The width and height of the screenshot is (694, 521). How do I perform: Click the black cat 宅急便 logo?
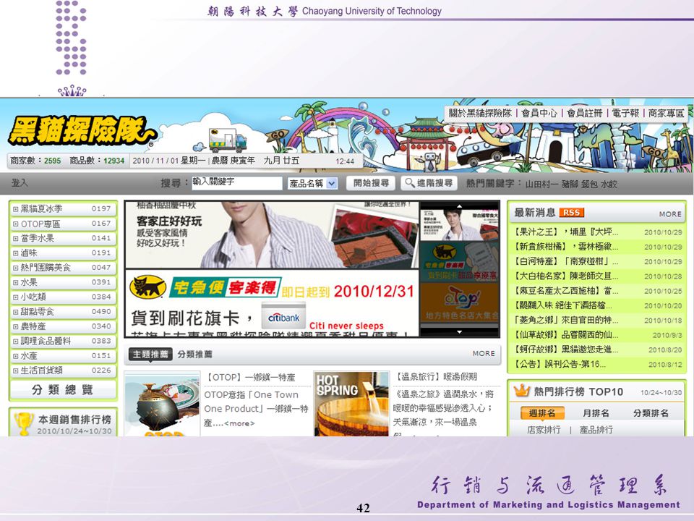point(147,287)
